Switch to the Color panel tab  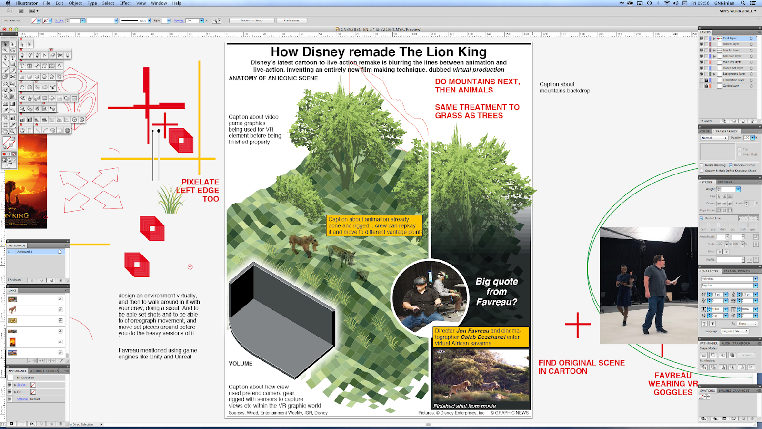coord(705,131)
